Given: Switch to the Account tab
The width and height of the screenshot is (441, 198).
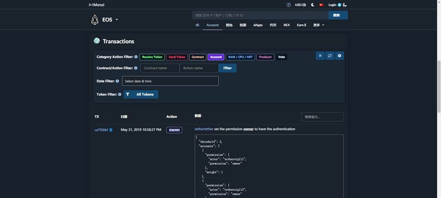Looking at the screenshot, I should click(213, 25).
